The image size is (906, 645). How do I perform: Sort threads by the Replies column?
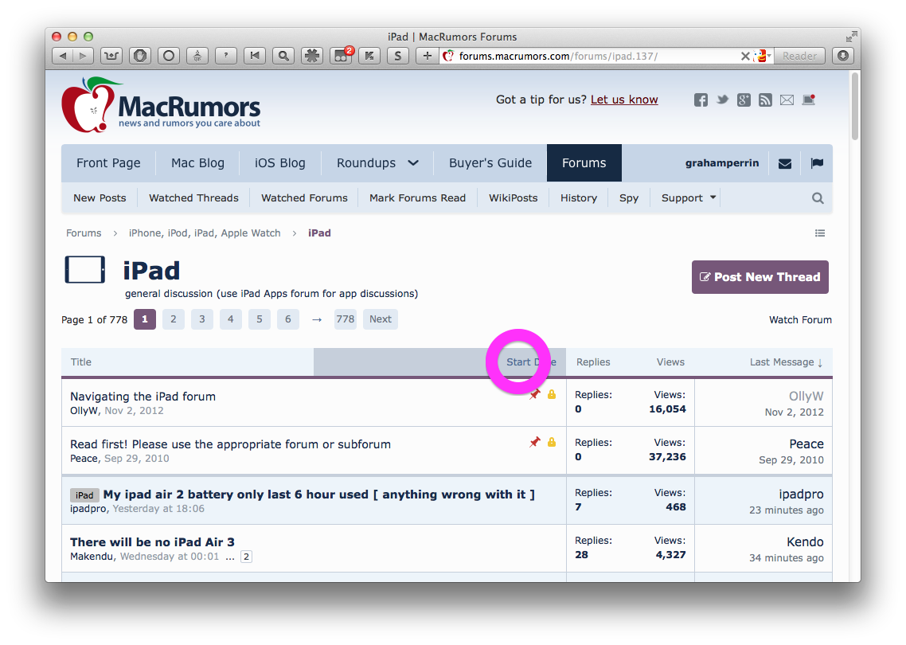pos(593,362)
